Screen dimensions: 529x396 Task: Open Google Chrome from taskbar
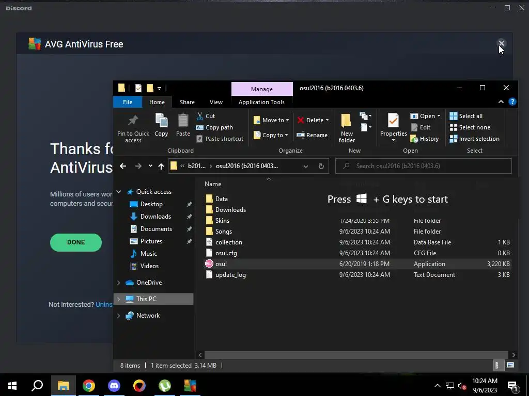tap(89, 386)
